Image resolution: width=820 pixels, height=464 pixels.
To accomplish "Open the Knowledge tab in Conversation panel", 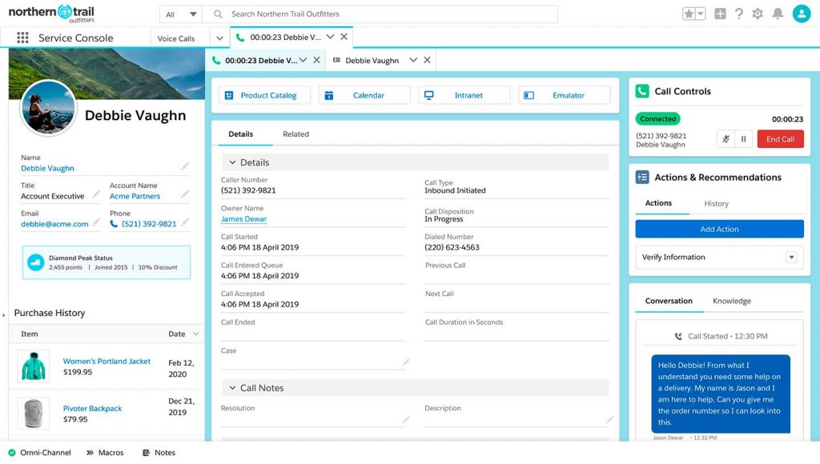I will coord(731,301).
